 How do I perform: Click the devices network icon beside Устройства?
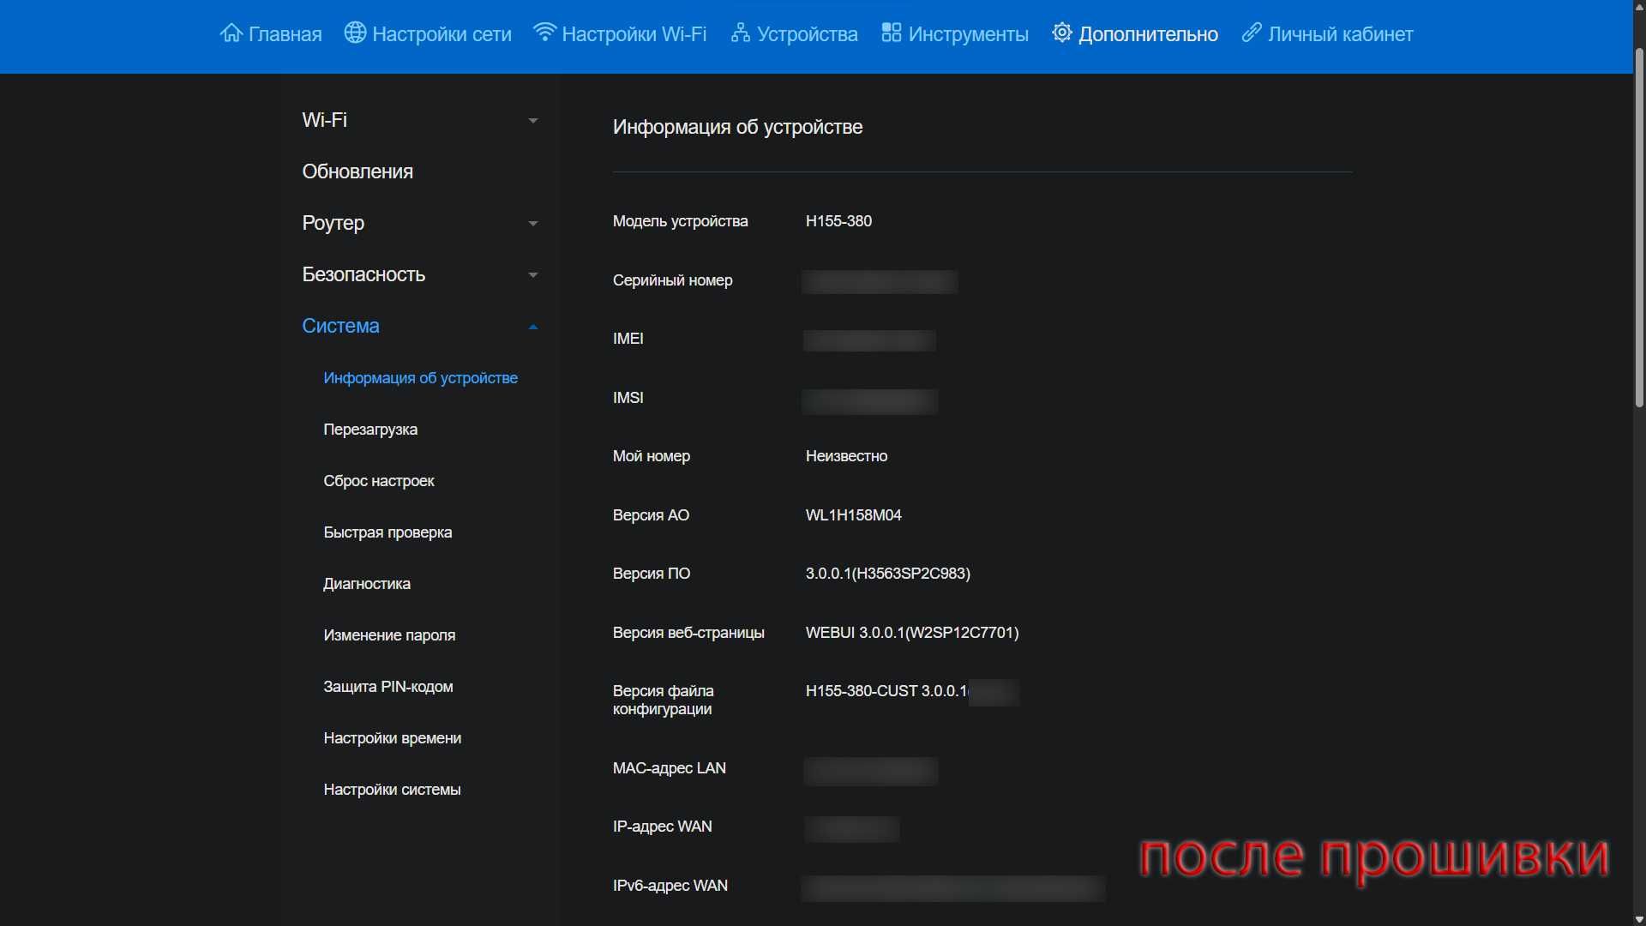[x=740, y=33]
